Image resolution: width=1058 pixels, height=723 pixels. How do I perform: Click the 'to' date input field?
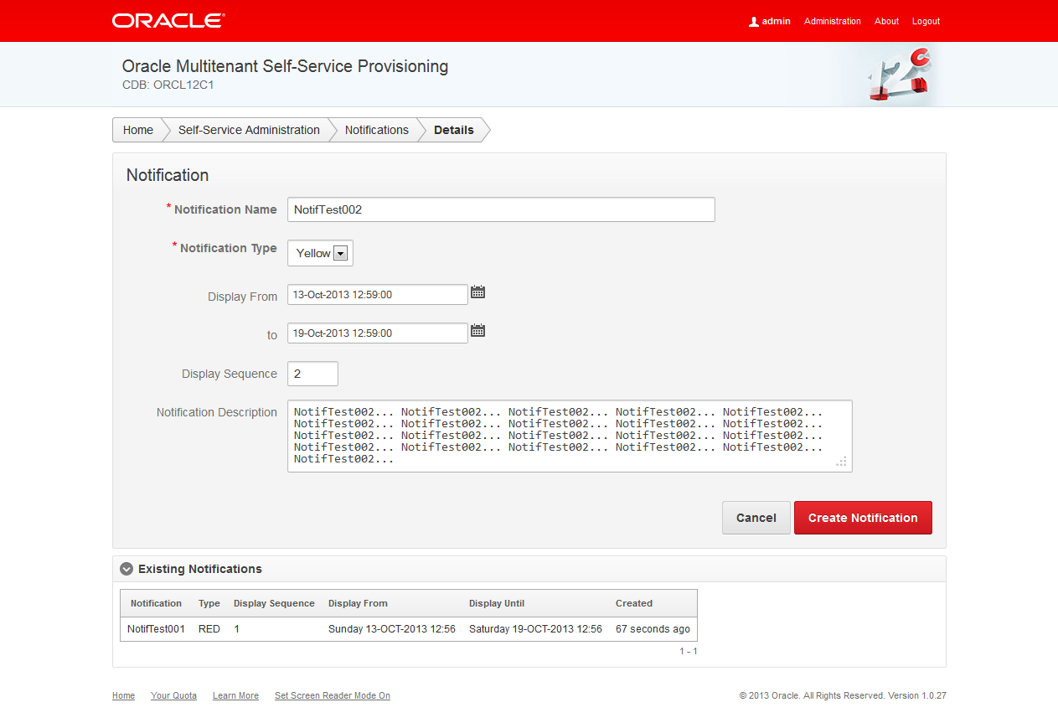[x=378, y=333]
